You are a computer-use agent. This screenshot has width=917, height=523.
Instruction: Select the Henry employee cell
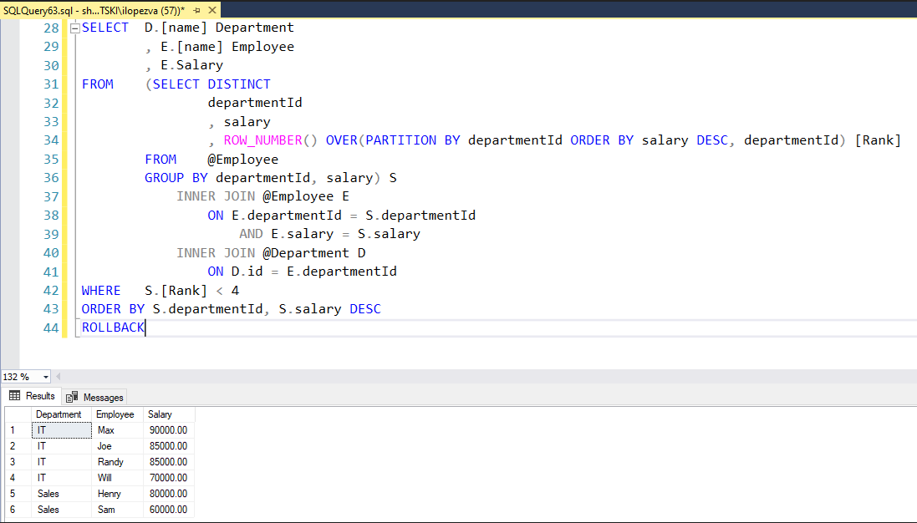pyautogui.click(x=118, y=494)
